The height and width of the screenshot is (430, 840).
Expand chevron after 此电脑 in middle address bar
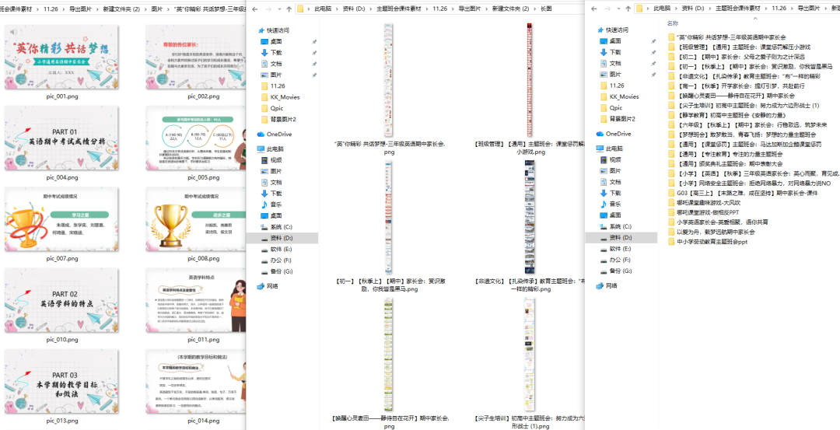pos(337,9)
